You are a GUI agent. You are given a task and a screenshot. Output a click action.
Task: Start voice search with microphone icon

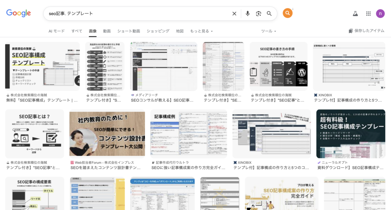(x=247, y=14)
